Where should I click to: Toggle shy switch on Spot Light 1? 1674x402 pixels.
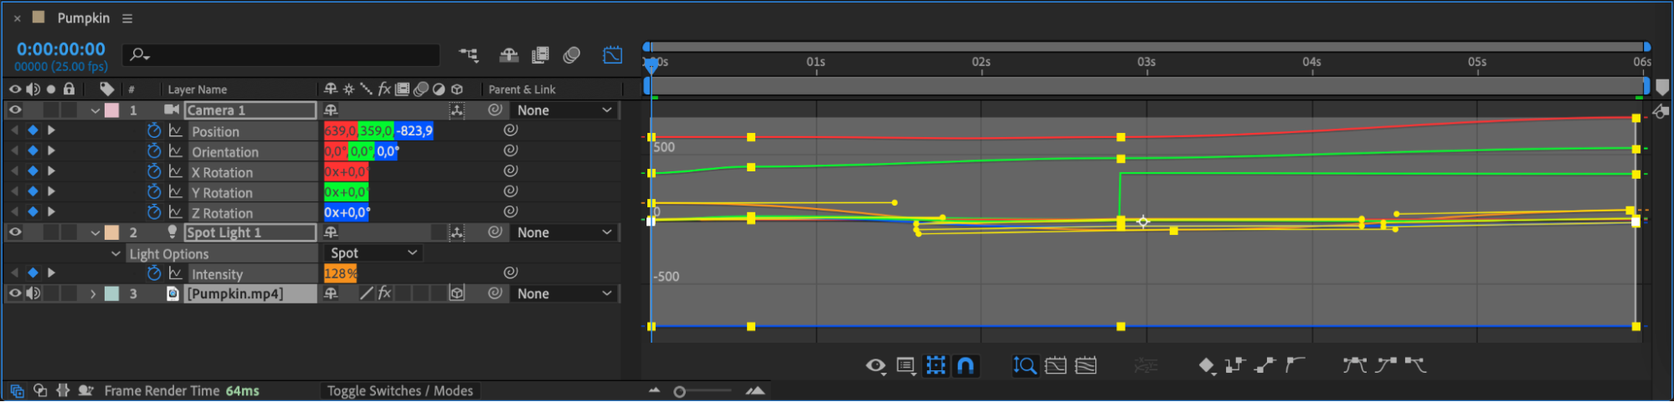tap(331, 232)
